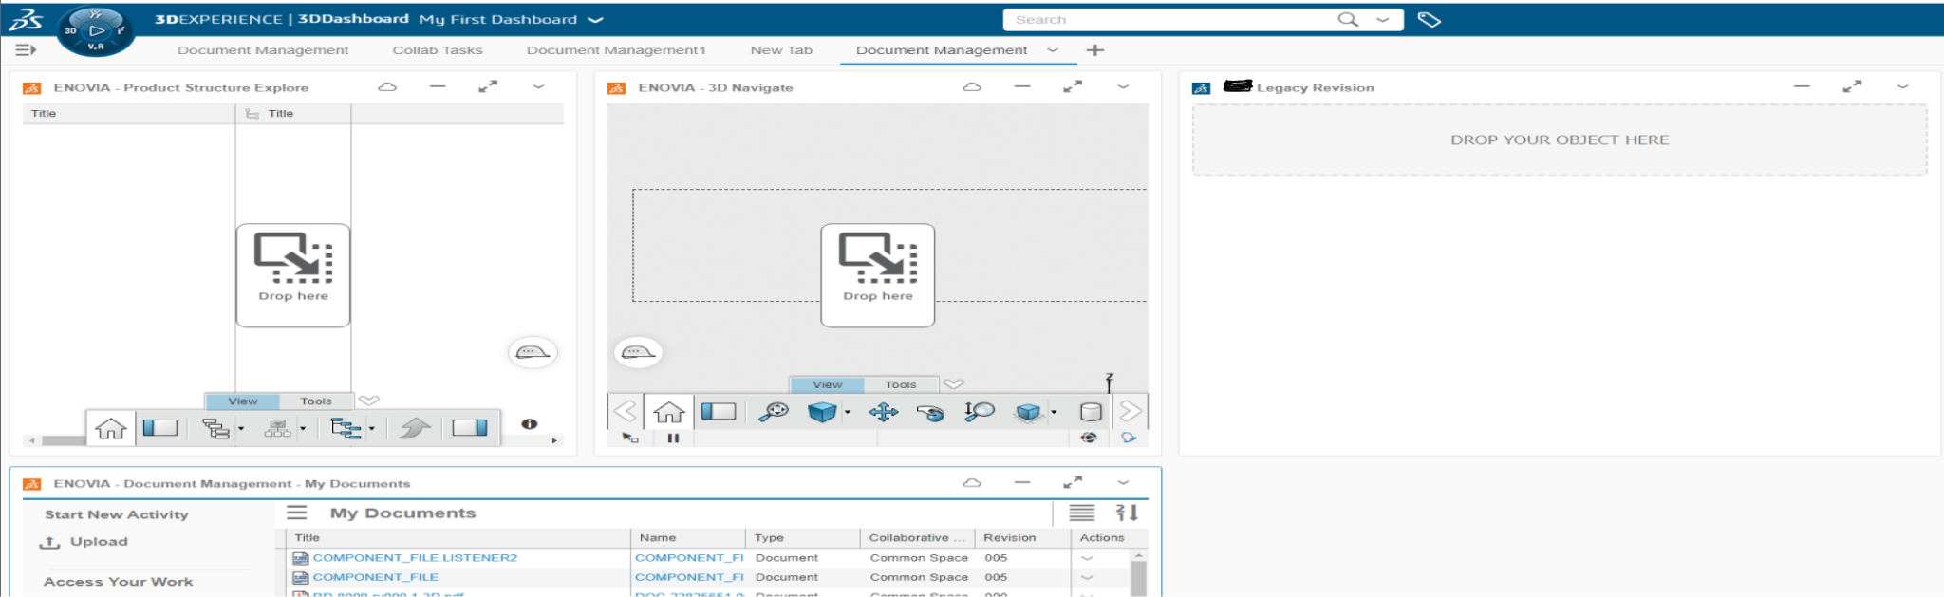Click the hamburger menu beside My Documents
1944x597 pixels.
(297, 513)
